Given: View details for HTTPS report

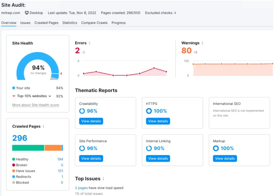Looking at the screenshot, I should [158, 121].
